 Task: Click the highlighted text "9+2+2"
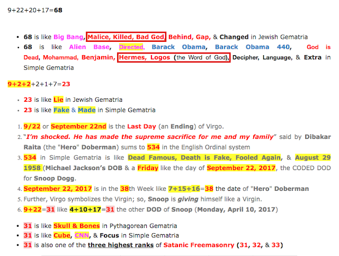click(19, 84)
